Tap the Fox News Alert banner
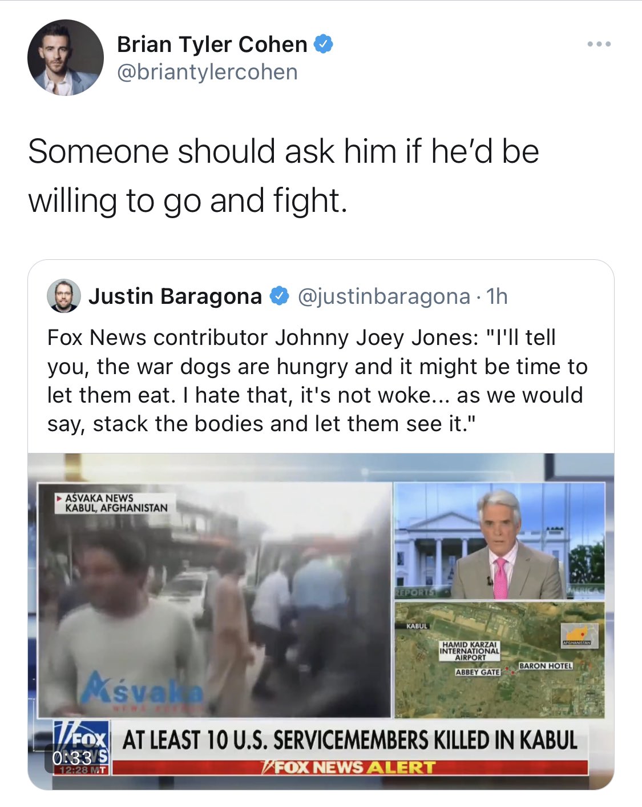This screenshot has height=807, width=642. click(x=349, y=767)
